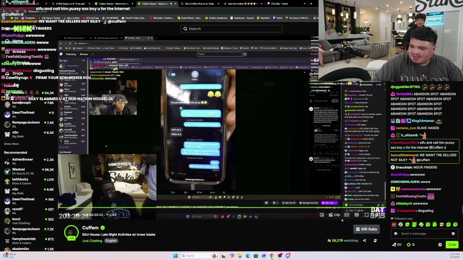The image size is (463, 260).
Task: Open the Instagram bookmark
Action: click(29, 18)
